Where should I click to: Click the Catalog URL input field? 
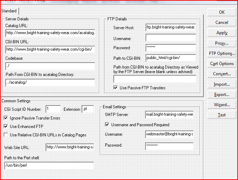coord(50,33)
